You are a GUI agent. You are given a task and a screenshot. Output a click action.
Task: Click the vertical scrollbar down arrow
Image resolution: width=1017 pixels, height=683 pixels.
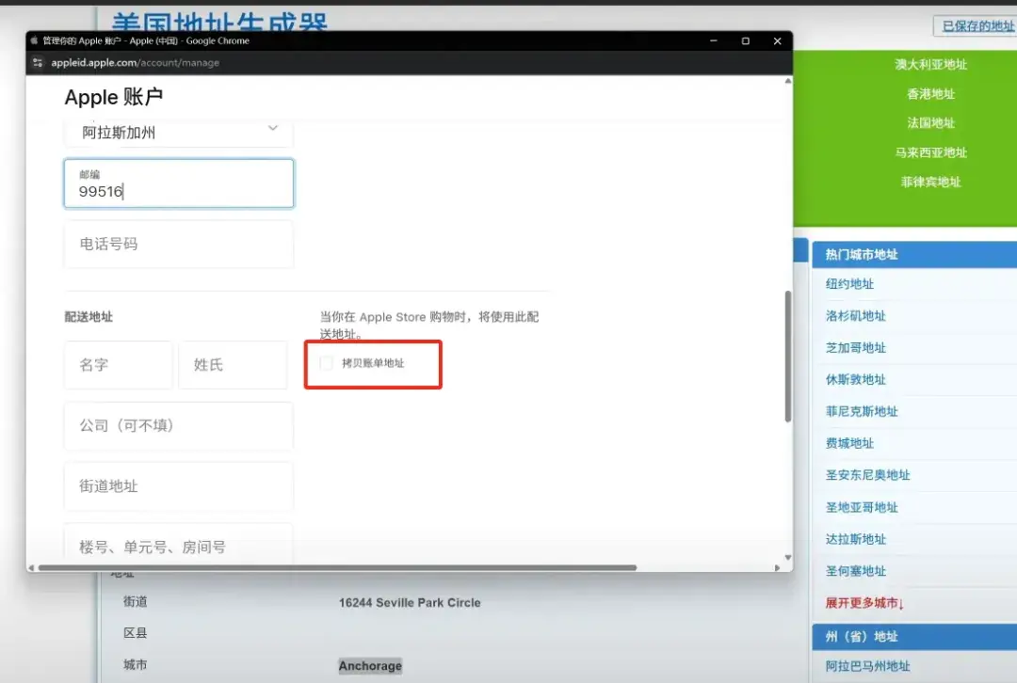tap(788, 557)
